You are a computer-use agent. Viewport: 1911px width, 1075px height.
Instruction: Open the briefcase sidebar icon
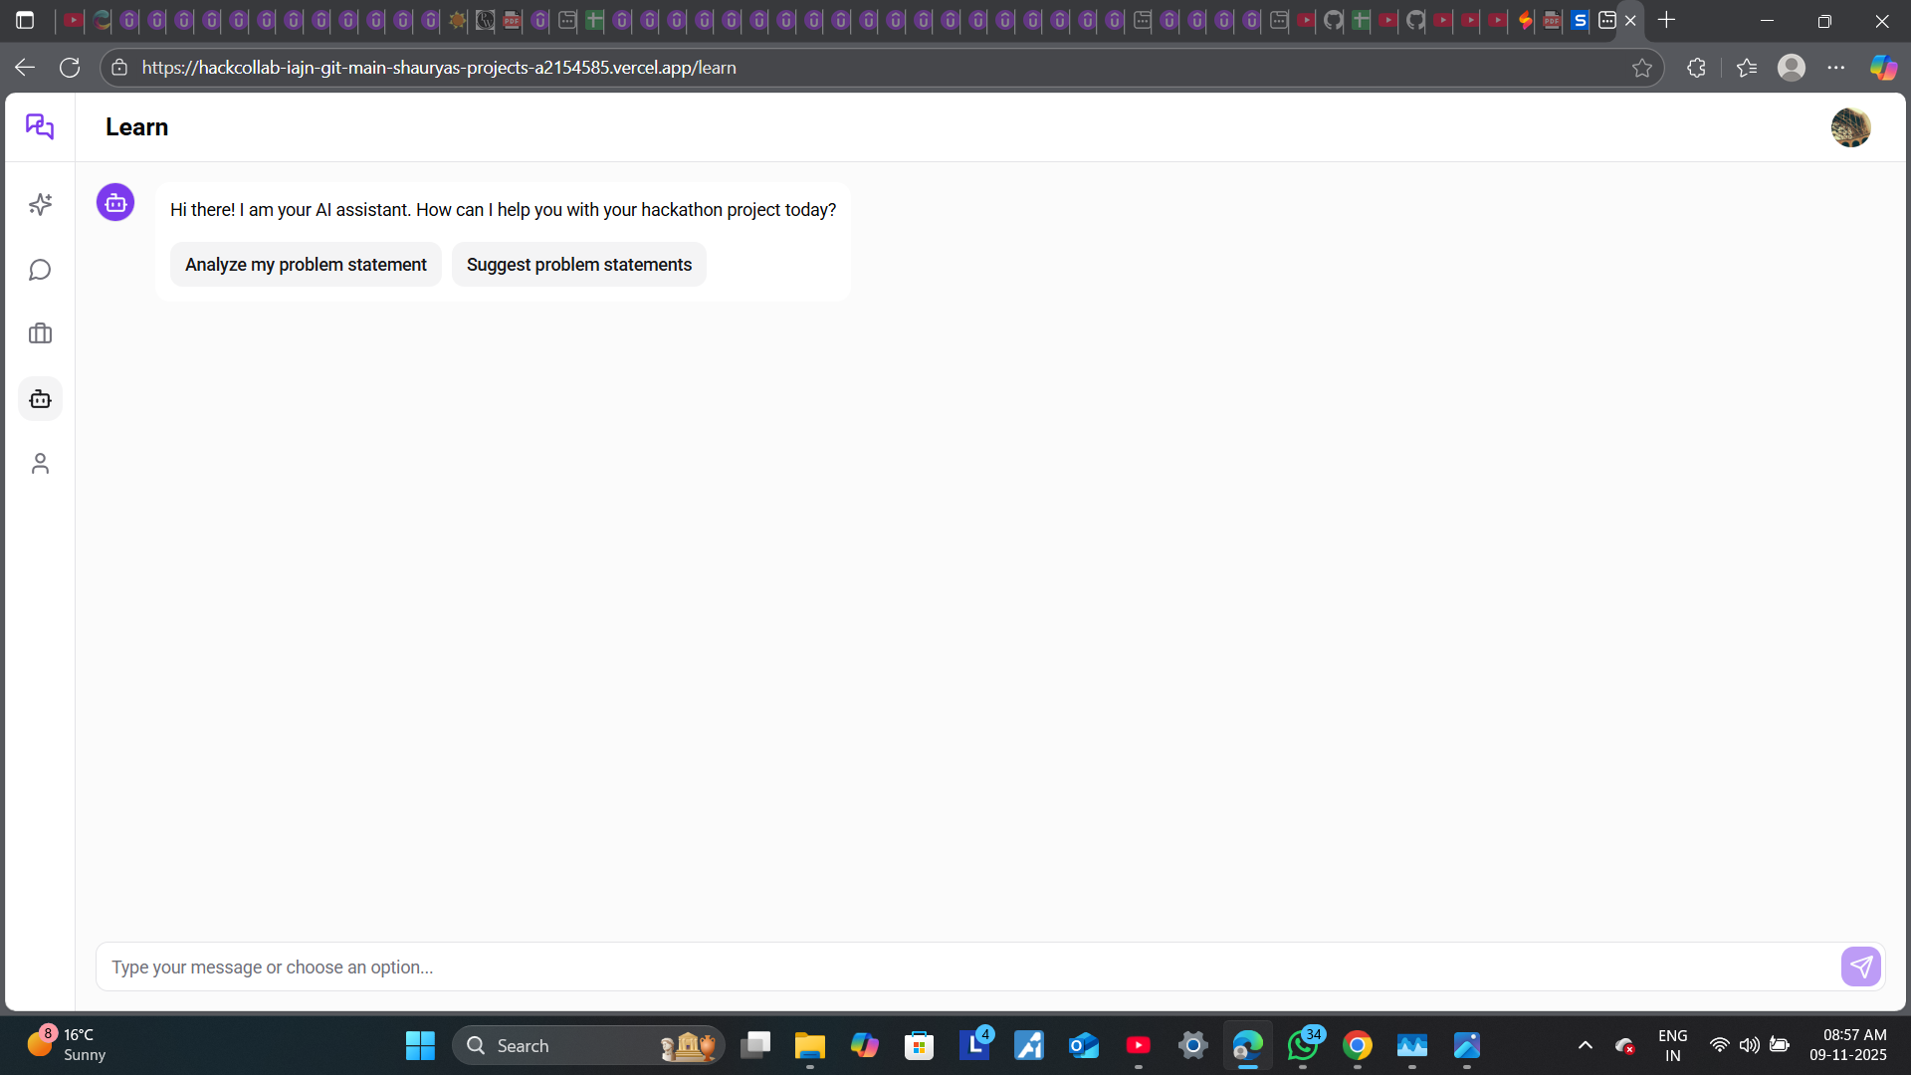[40, 333]
